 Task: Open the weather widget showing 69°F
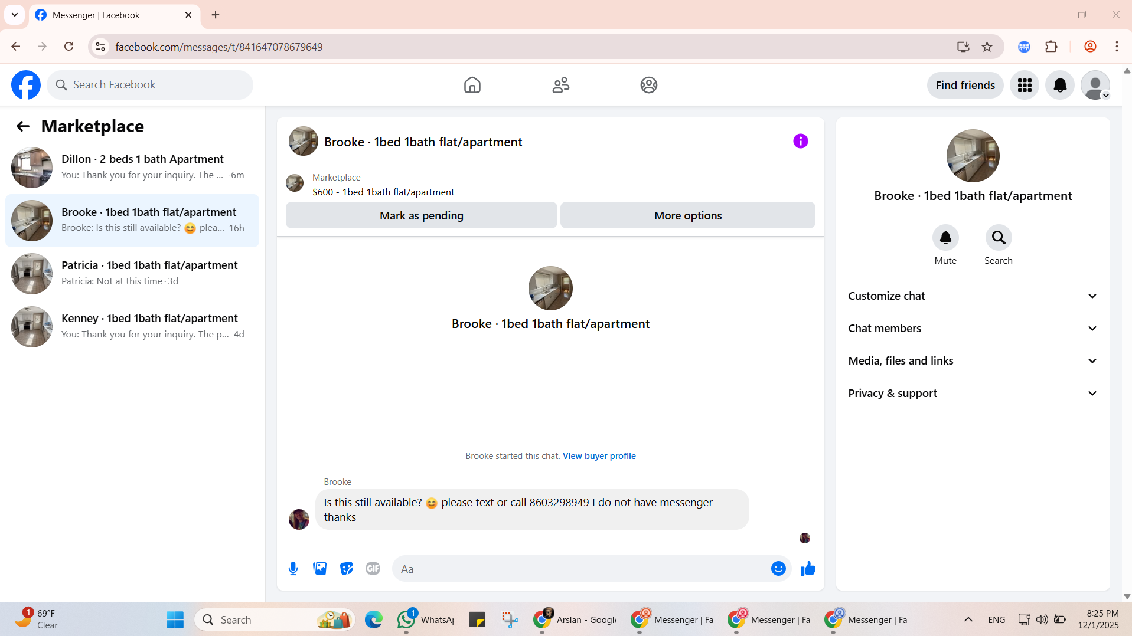tap(37, 620)
